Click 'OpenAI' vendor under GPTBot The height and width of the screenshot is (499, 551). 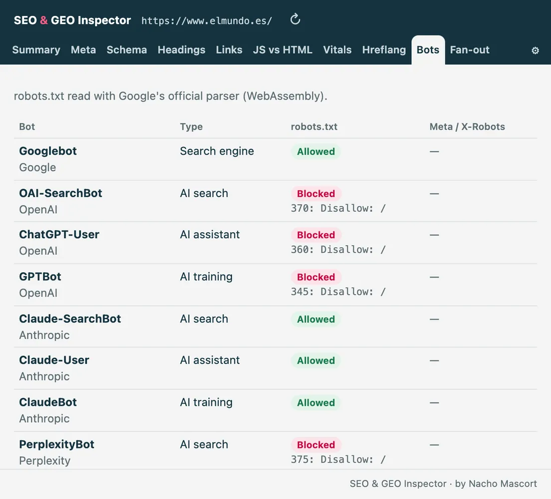point(38,293)
